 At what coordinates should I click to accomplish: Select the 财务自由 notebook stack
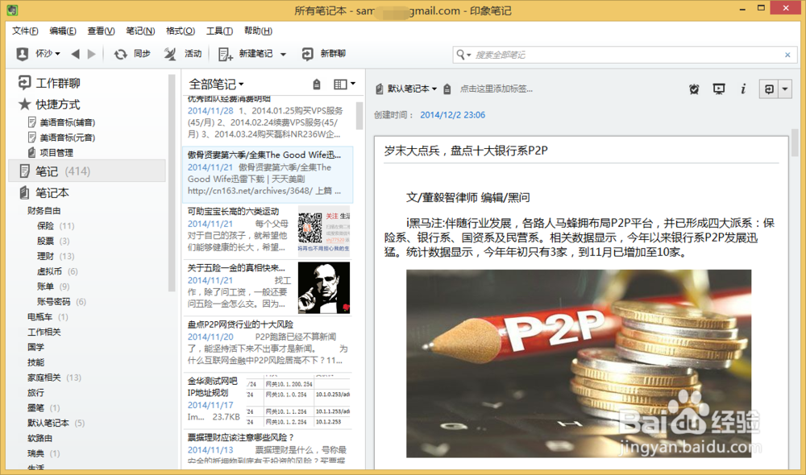tap(44, 211)
